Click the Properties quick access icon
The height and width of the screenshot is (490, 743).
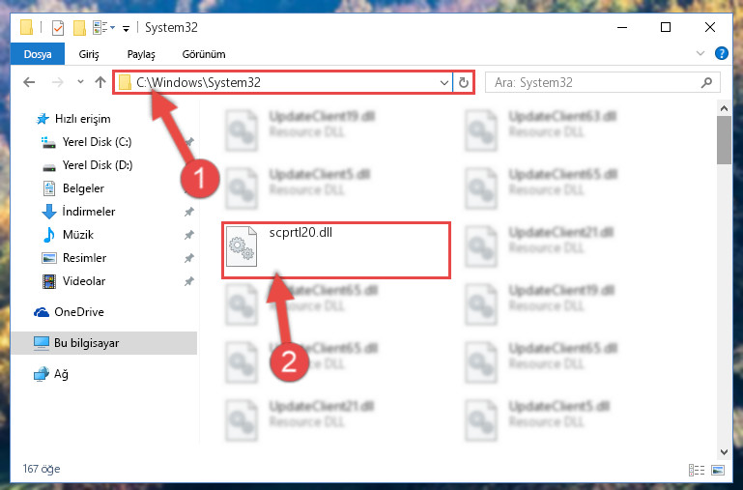pos(57,28)
